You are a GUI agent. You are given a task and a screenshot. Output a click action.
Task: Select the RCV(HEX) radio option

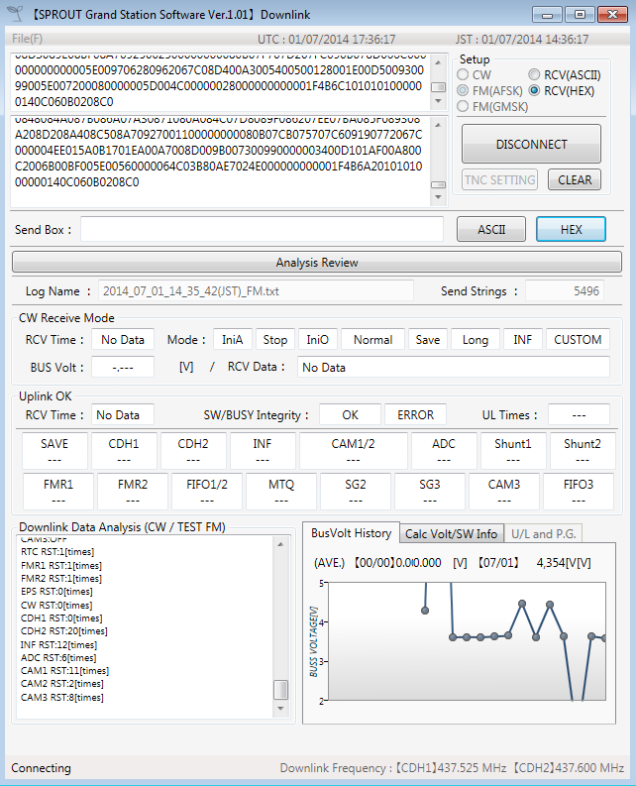click(535, 90)
